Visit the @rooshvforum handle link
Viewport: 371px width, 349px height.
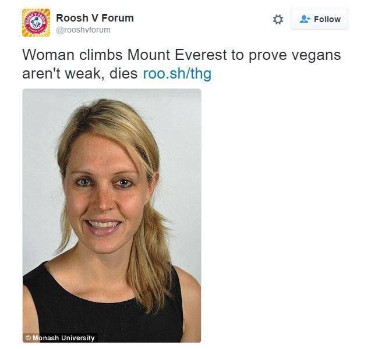(x=83, y=30)
